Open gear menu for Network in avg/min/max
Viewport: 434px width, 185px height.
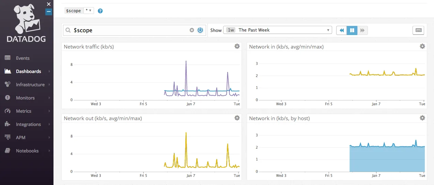pos(422,47)
